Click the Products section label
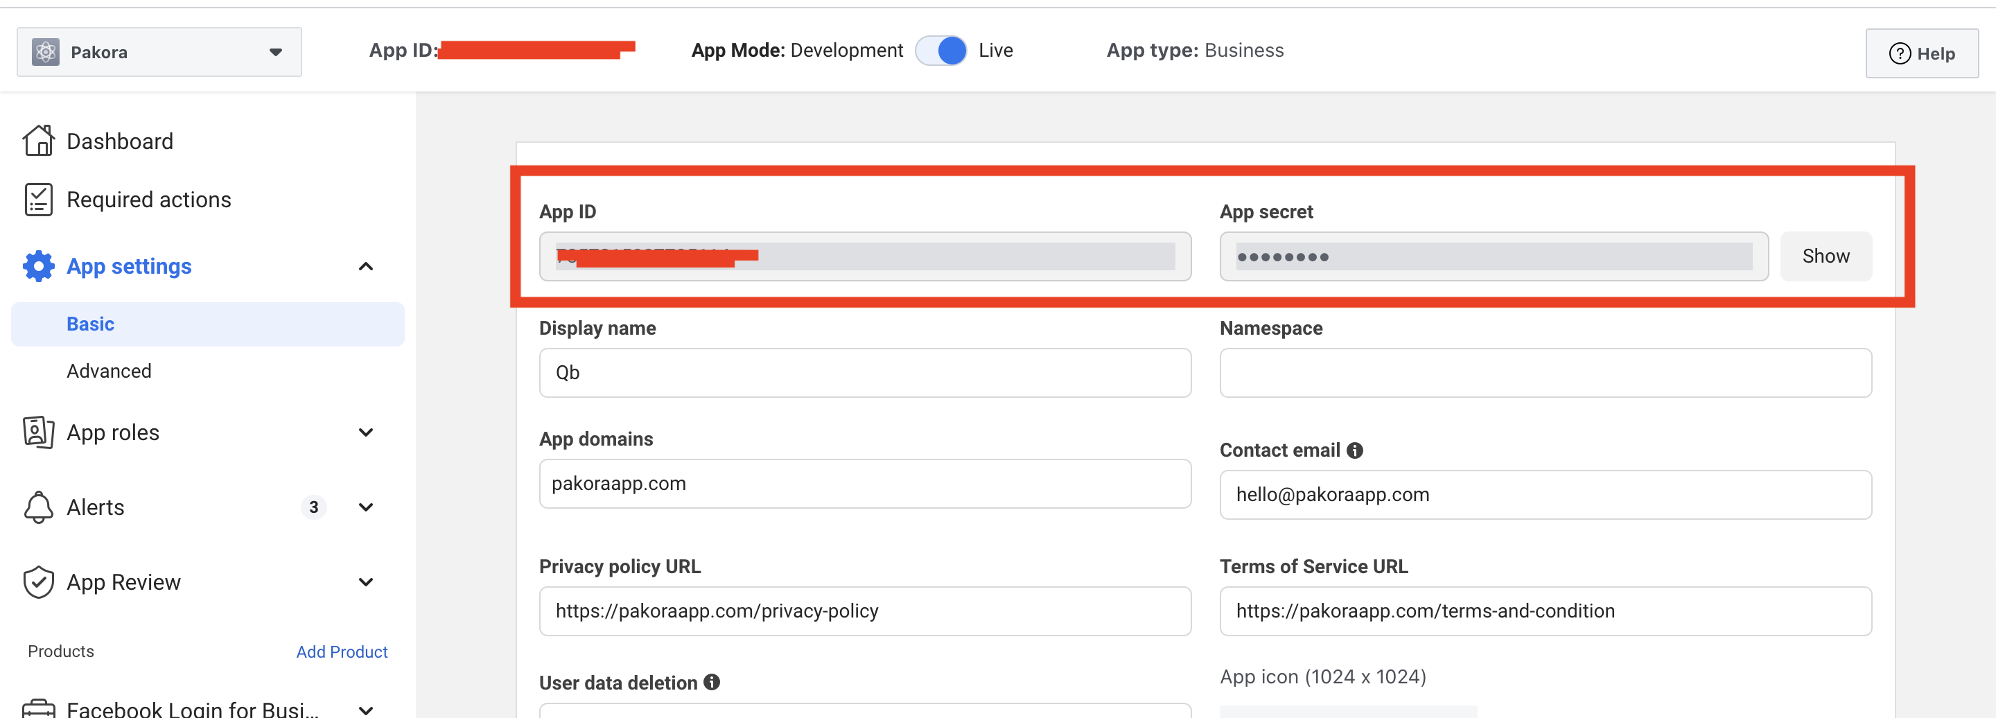The width and height of the screenshot is (1996, 718). coord(61,651)
